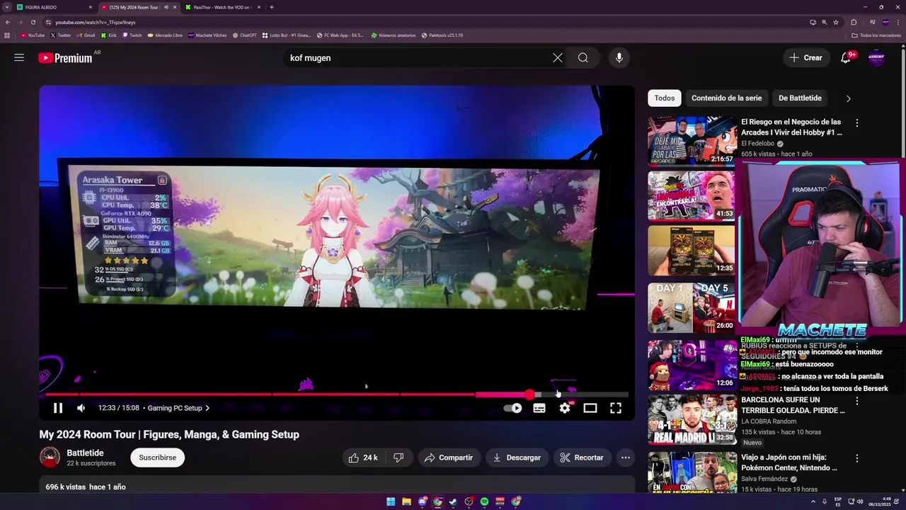Expand the Gaming PC Setup chapter
This screenshot has width=906, height=510.
pyautogui.click(x=178, y=408)
